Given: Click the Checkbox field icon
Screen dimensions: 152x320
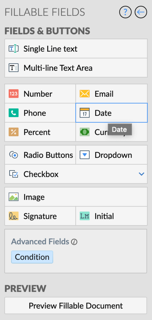Looking at the screenshot, I should (x=14, y=174).
